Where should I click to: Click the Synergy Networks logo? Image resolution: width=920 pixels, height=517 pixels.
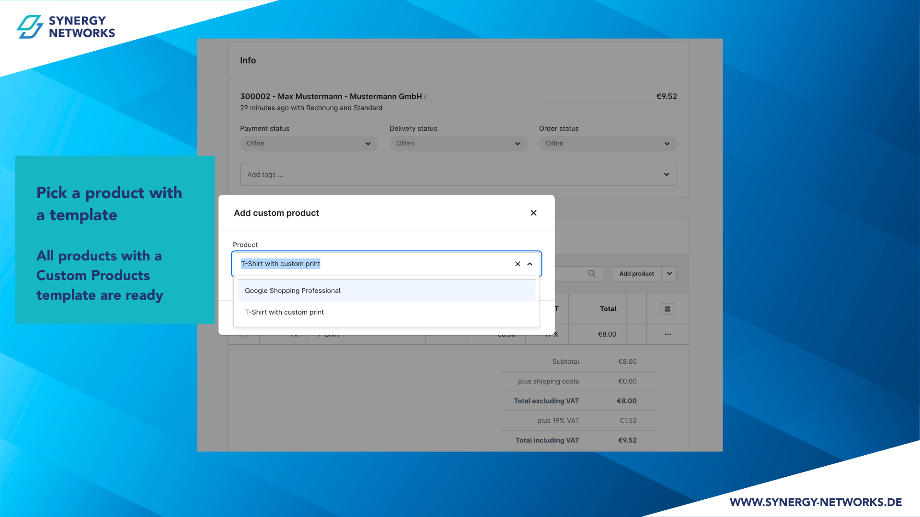pyautogui.click(x=66, y=27)
